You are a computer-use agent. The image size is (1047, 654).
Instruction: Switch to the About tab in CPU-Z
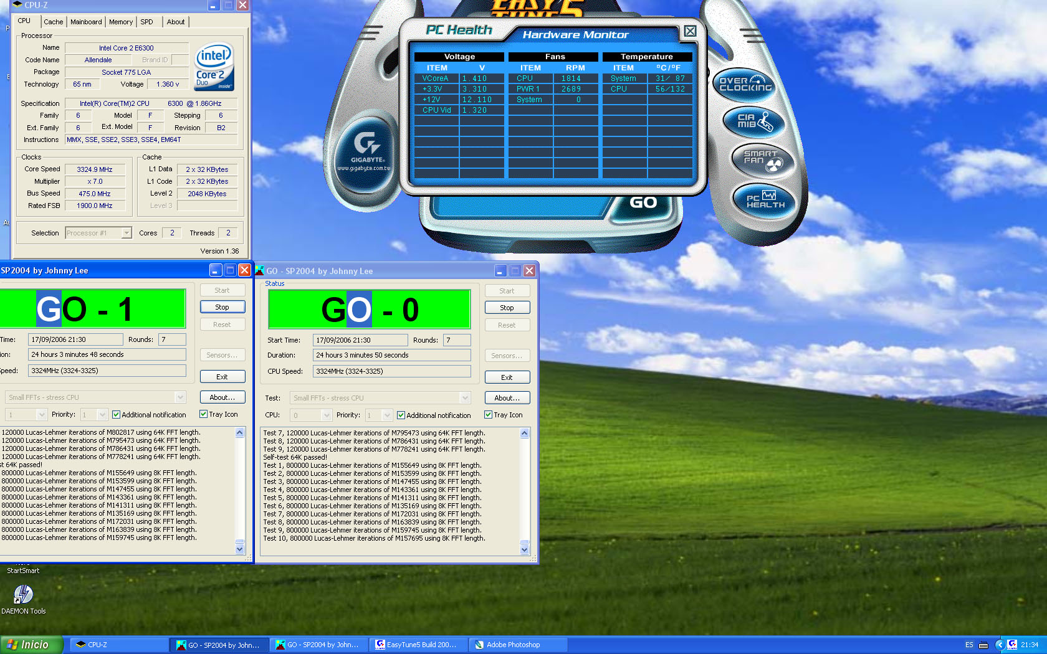tap(176, 22)
